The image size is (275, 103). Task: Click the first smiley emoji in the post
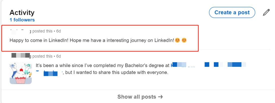point(177,40)
